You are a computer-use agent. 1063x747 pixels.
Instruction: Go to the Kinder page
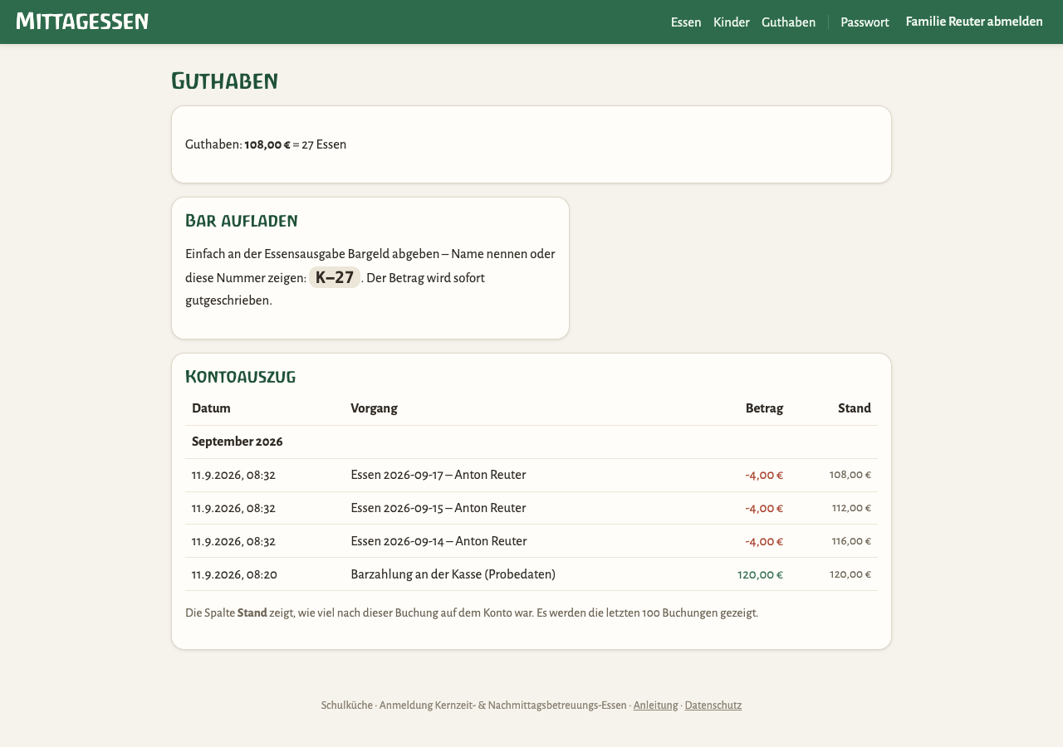pyautogui.click(x=732, y=22)
